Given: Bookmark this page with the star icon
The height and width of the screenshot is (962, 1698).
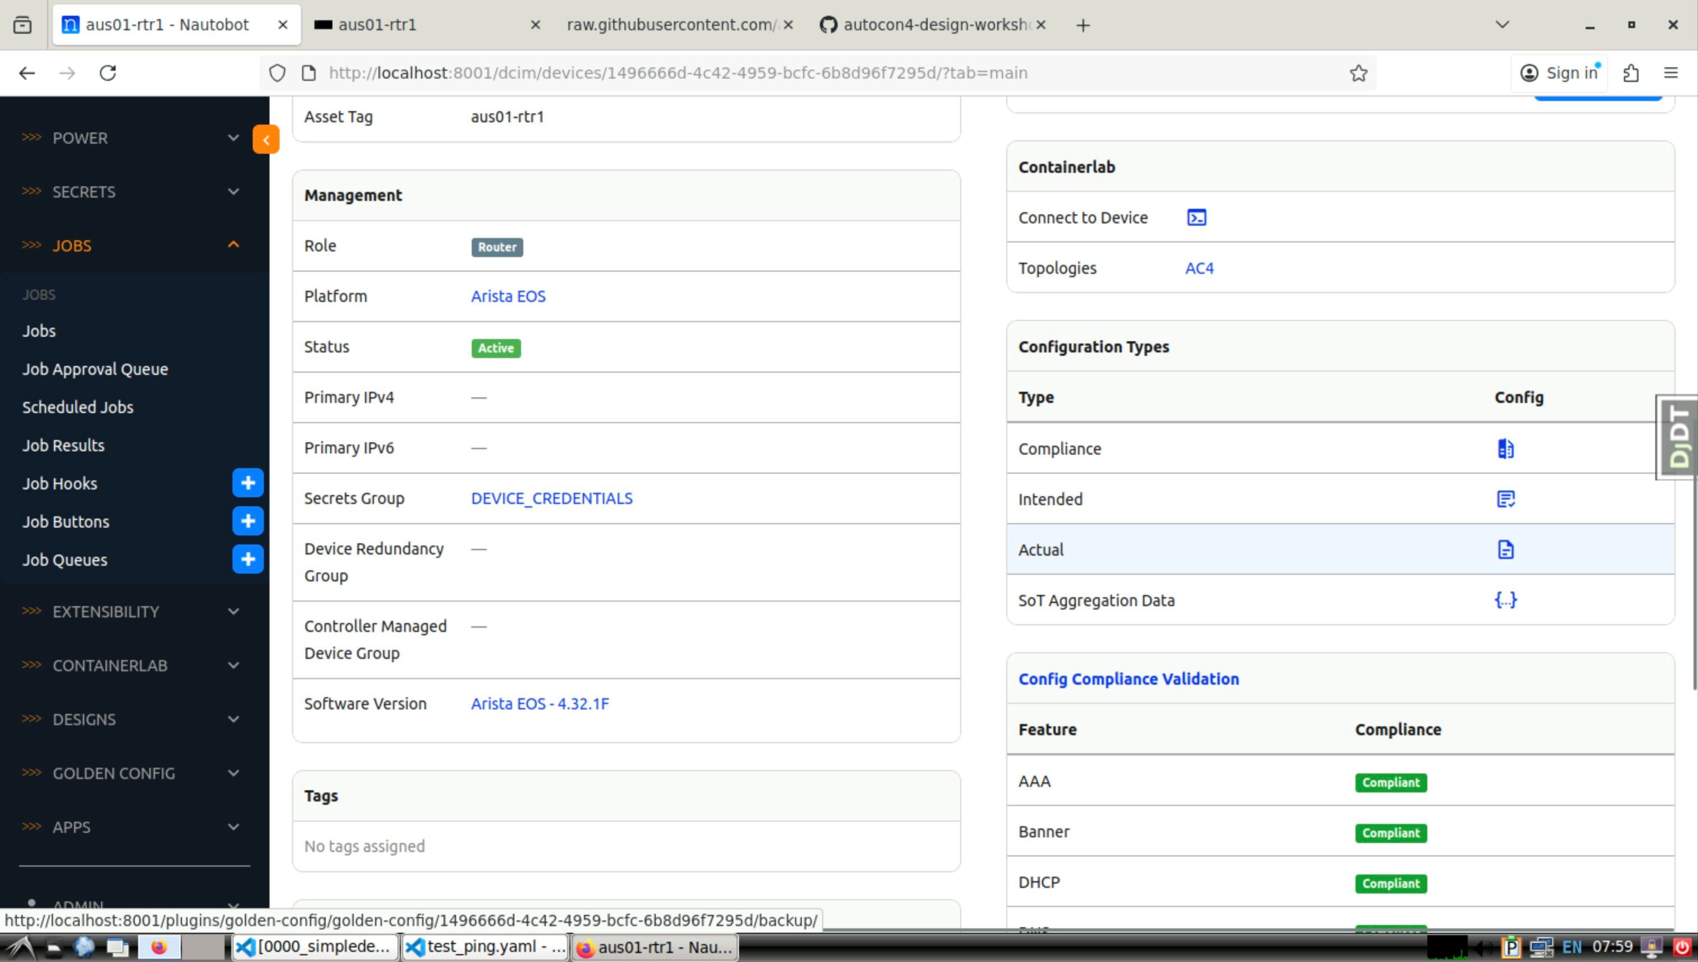Looking at the screenshot, I should (x=1358, y=72).
